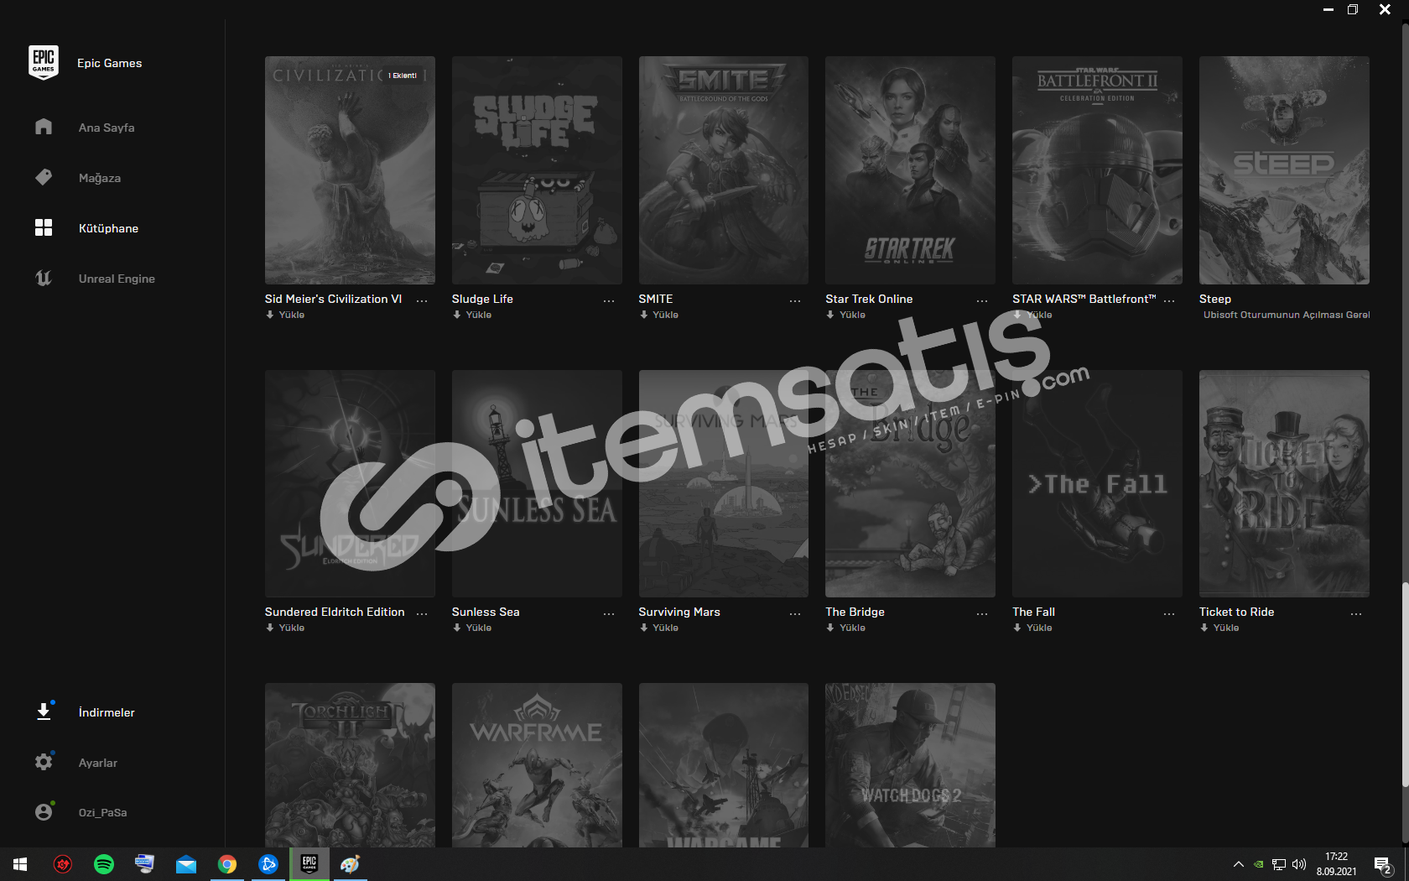Open options menu for Sundered Eldritch Edition

pos(422,613)
